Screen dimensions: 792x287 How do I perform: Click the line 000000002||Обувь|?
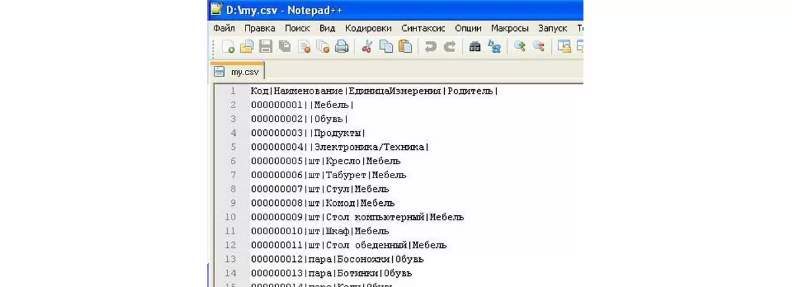(299, 119)
